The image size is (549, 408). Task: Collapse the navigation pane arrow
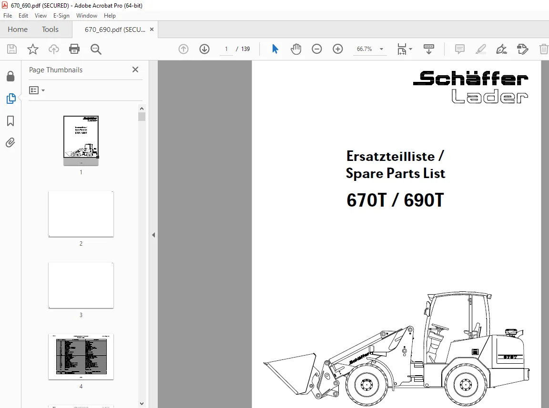(153, 235)
